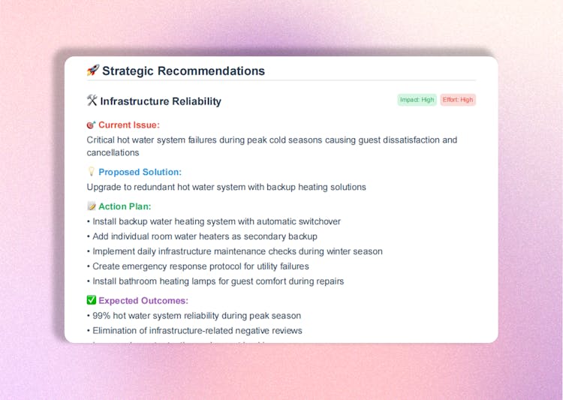The height and width of the screenshot is (400, 563).
Task: Click the blue Proposed Solution label
Action: tap(140, 172)
